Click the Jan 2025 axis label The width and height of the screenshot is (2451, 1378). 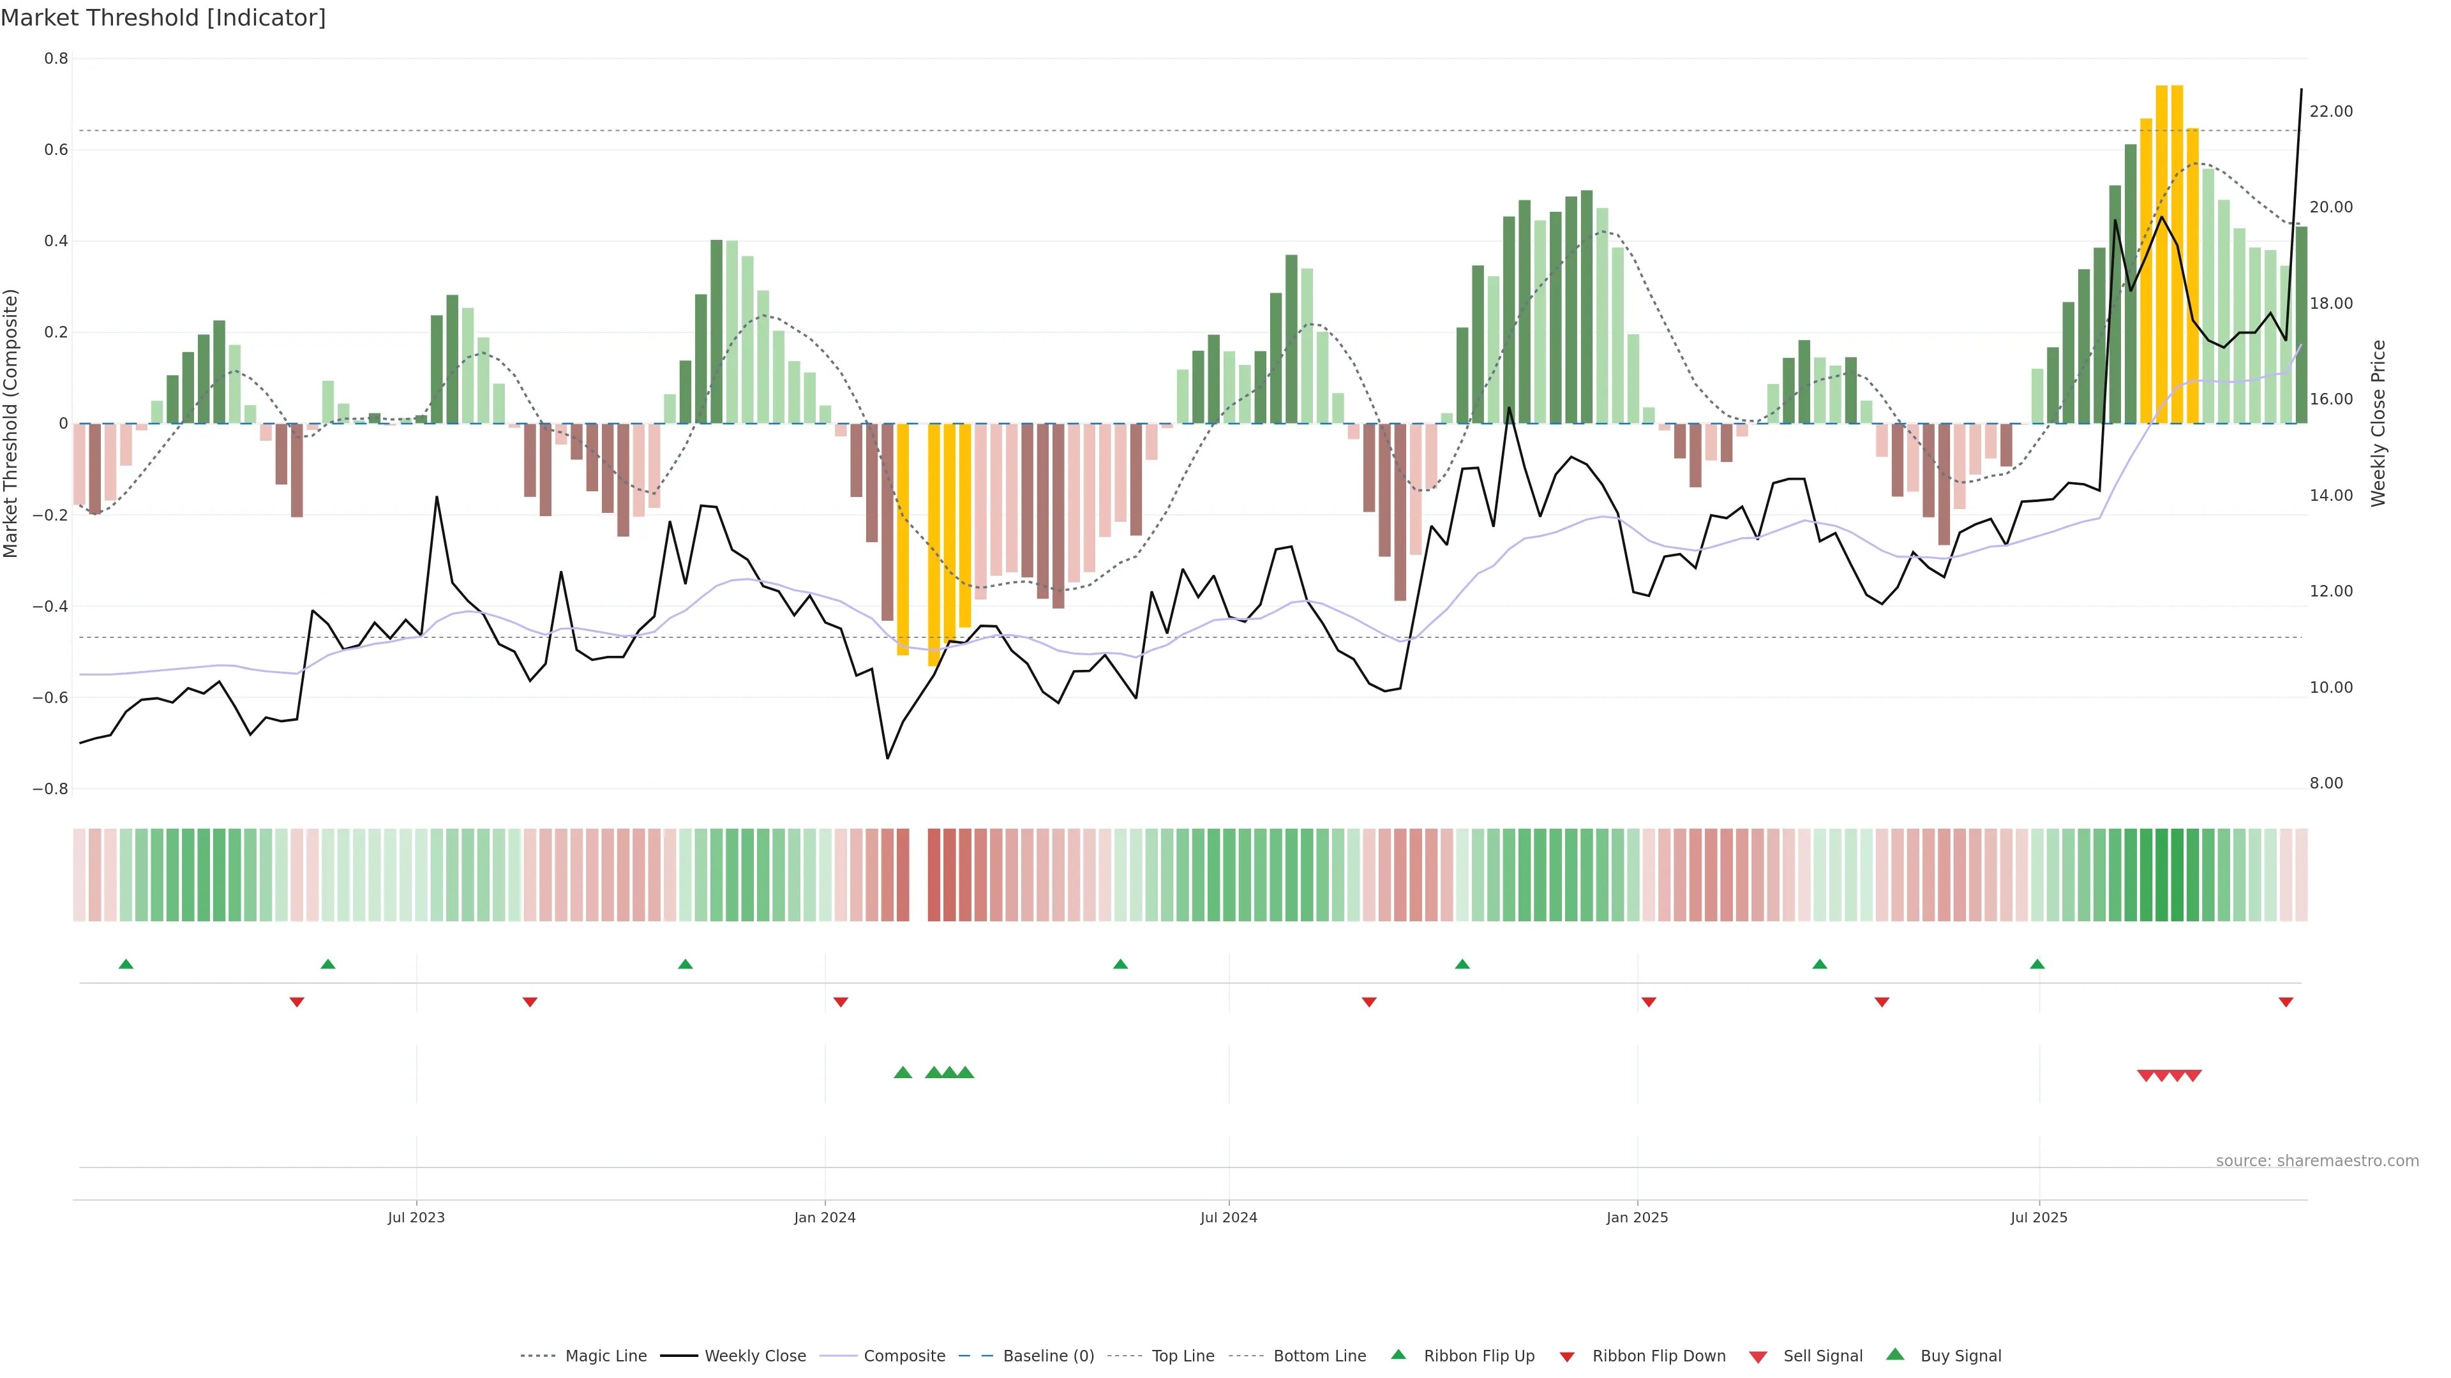pos(1637,1217)
